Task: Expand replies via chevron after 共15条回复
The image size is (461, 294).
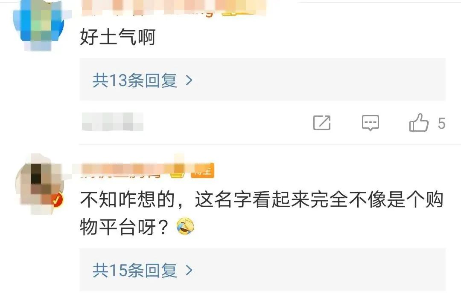Action: click(x=190, y=270)
